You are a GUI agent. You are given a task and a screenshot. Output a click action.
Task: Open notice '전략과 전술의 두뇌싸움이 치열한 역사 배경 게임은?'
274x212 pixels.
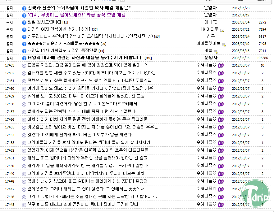click(x=79, y=8)
